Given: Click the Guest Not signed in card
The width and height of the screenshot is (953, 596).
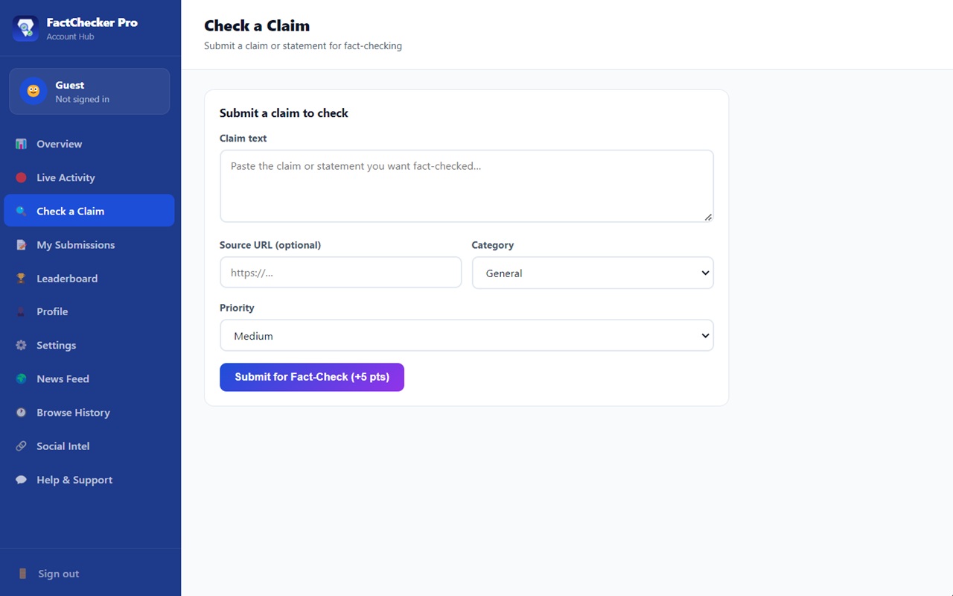Looking at the screenshot, I should pyautogui.click(x=89, y=91).
